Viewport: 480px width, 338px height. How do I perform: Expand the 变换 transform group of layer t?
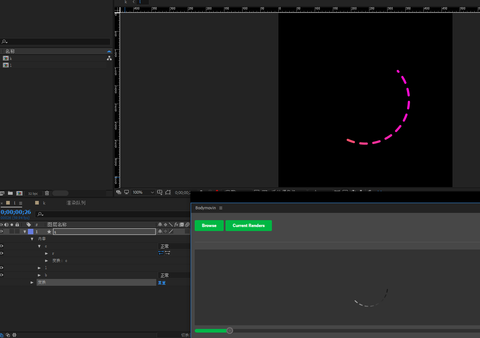[x=32, y=282]
